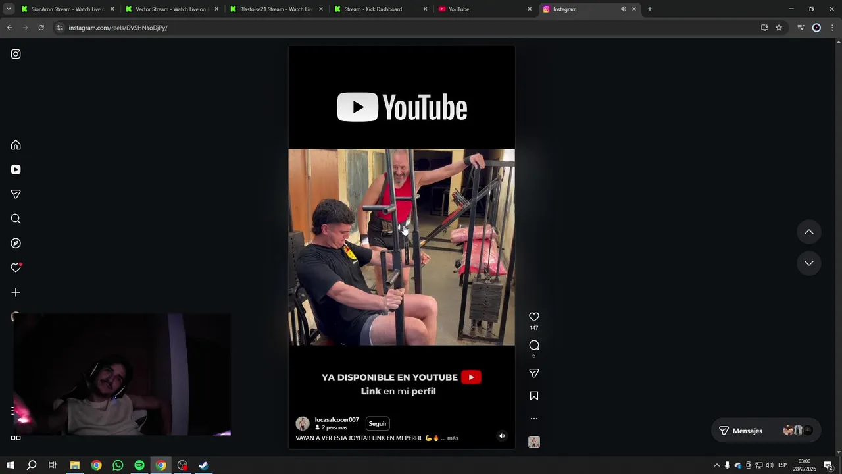Open the Explore compass icon in the sidebar
This screenshot has height=474, width=842.
coord(16,243)
